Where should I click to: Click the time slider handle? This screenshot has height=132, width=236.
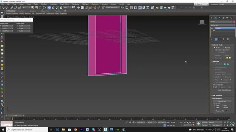(15, 115)
